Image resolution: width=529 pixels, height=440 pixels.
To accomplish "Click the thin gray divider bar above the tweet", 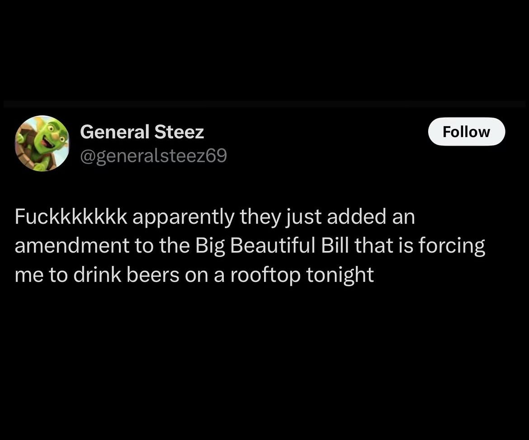I will point(264,104).
